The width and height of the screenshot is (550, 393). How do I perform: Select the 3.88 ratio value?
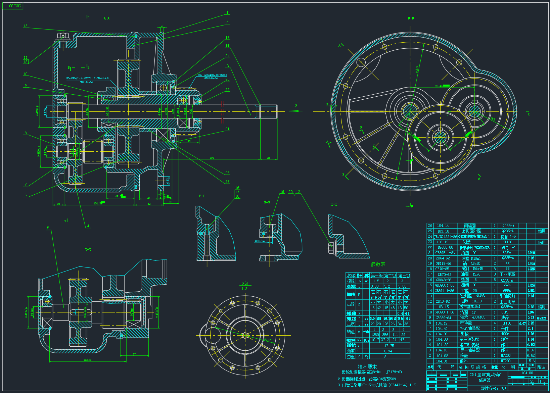click(375, 286)
